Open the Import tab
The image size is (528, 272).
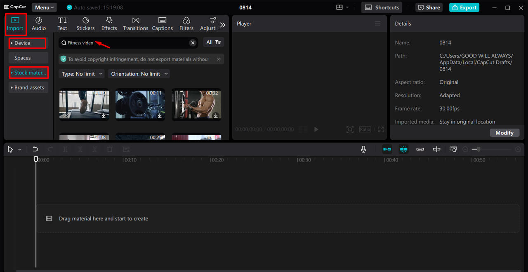pyautogui.click(x=15, y=24)
